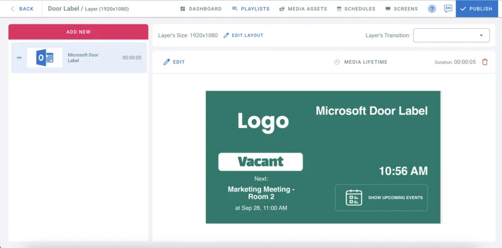
Task: Click the 'at Sep 28, 11:00 AM' text
Action: point(261,208)
